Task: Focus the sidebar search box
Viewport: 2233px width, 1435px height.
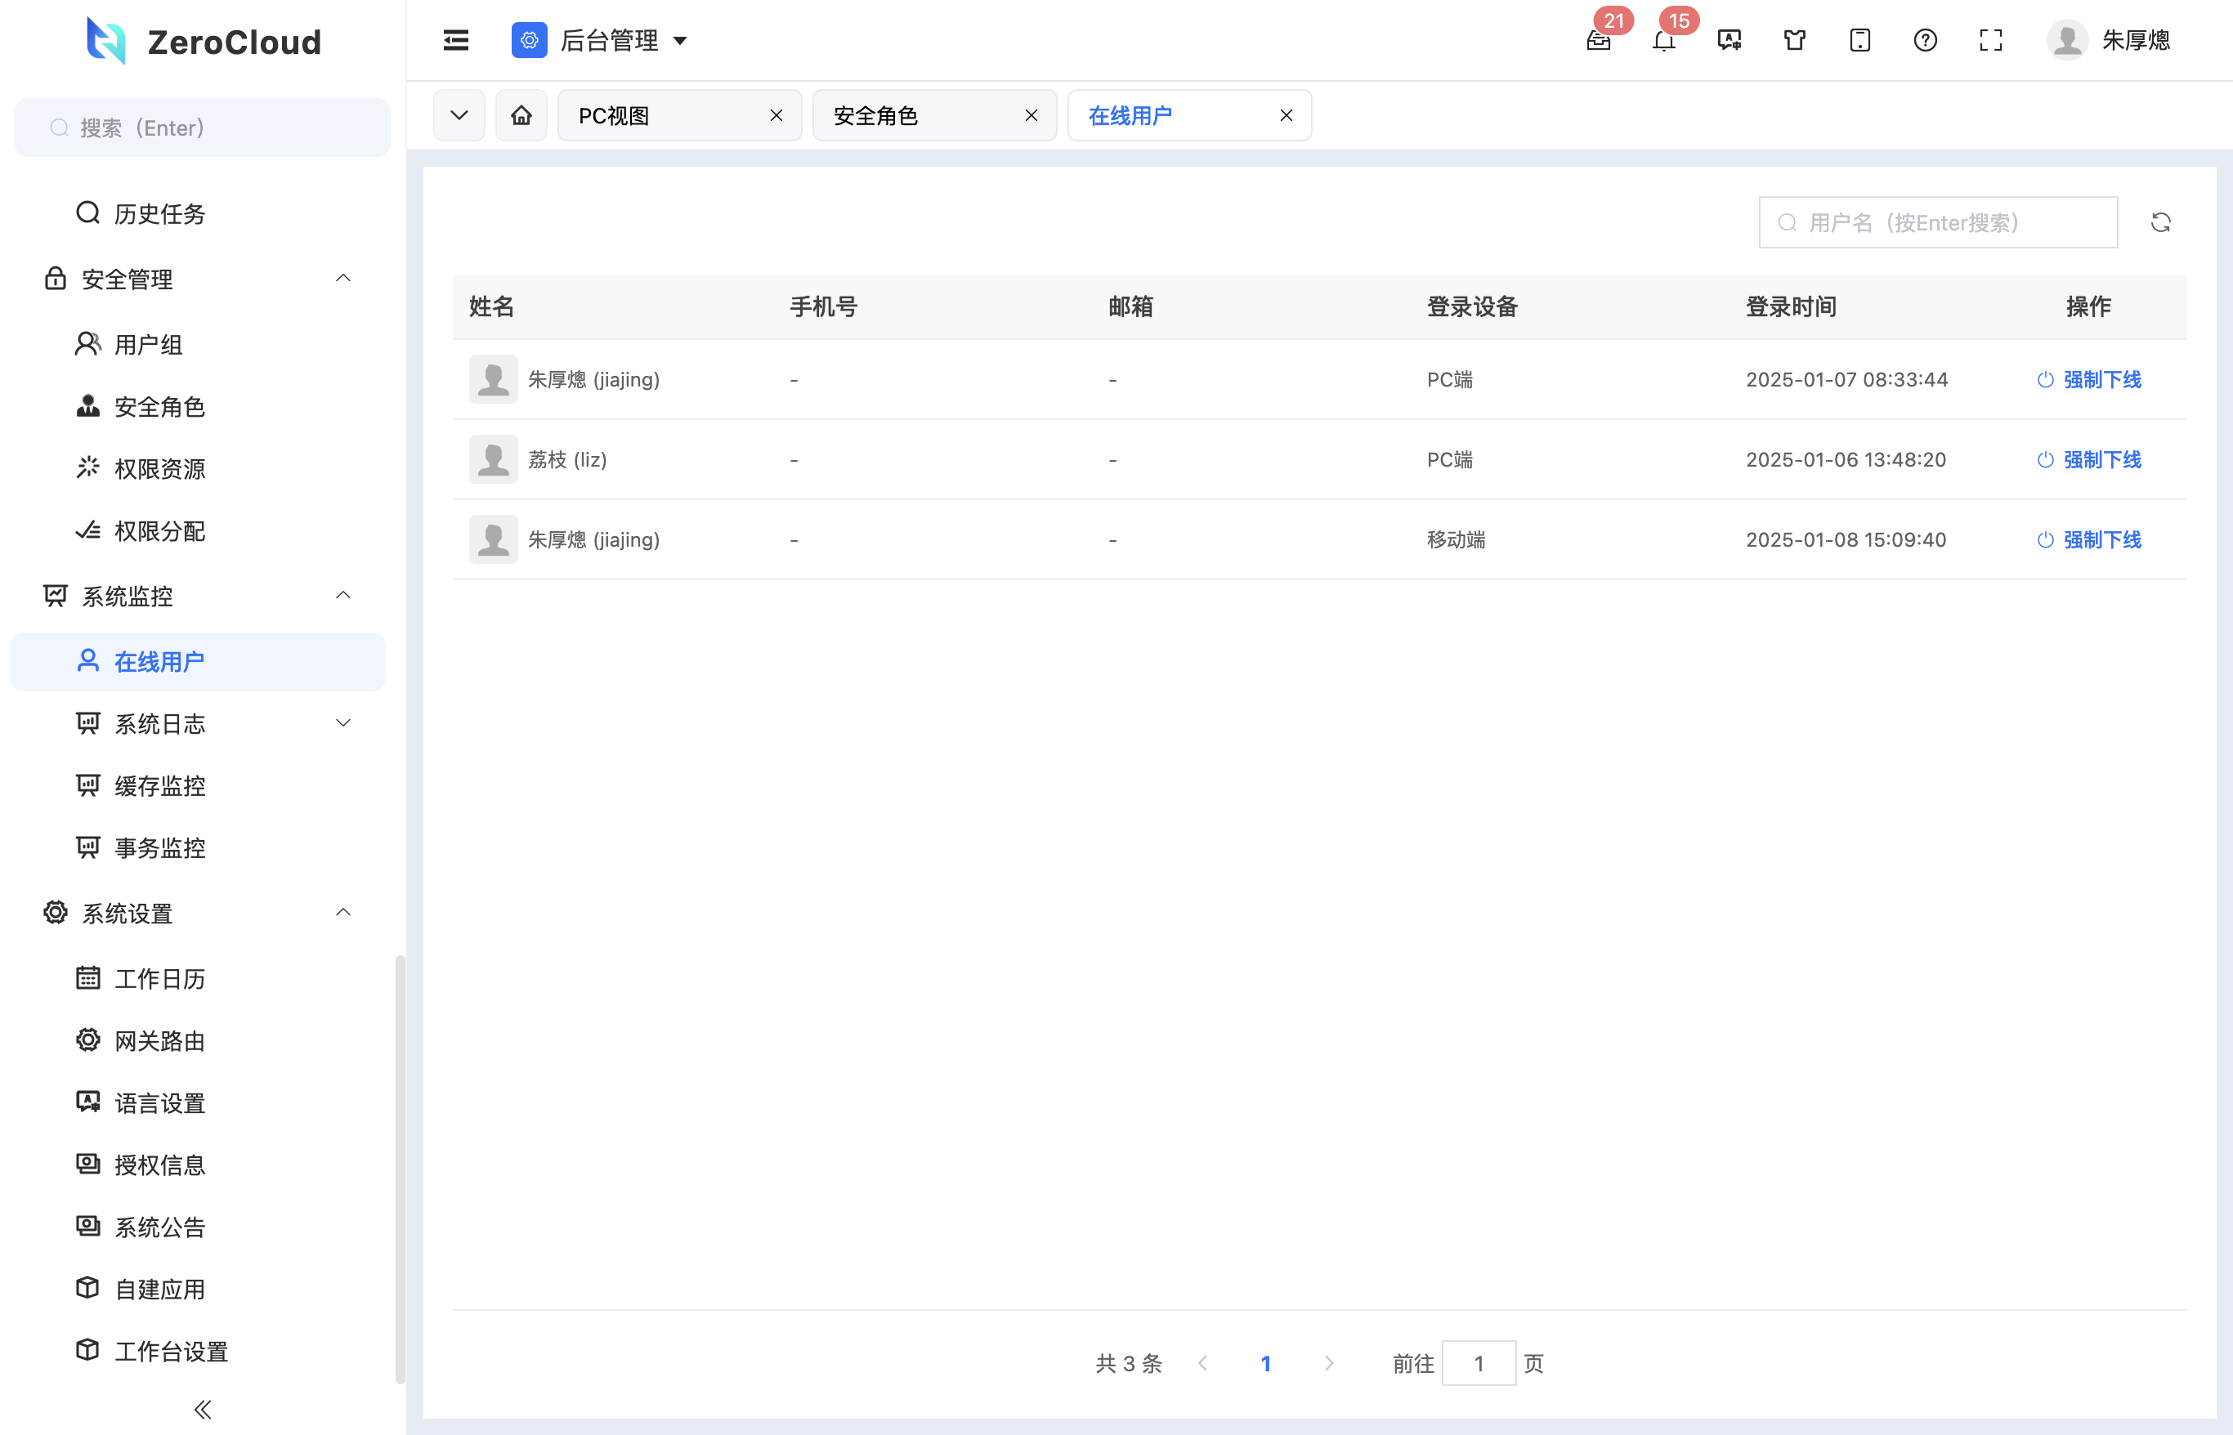Action: (202, 127)
